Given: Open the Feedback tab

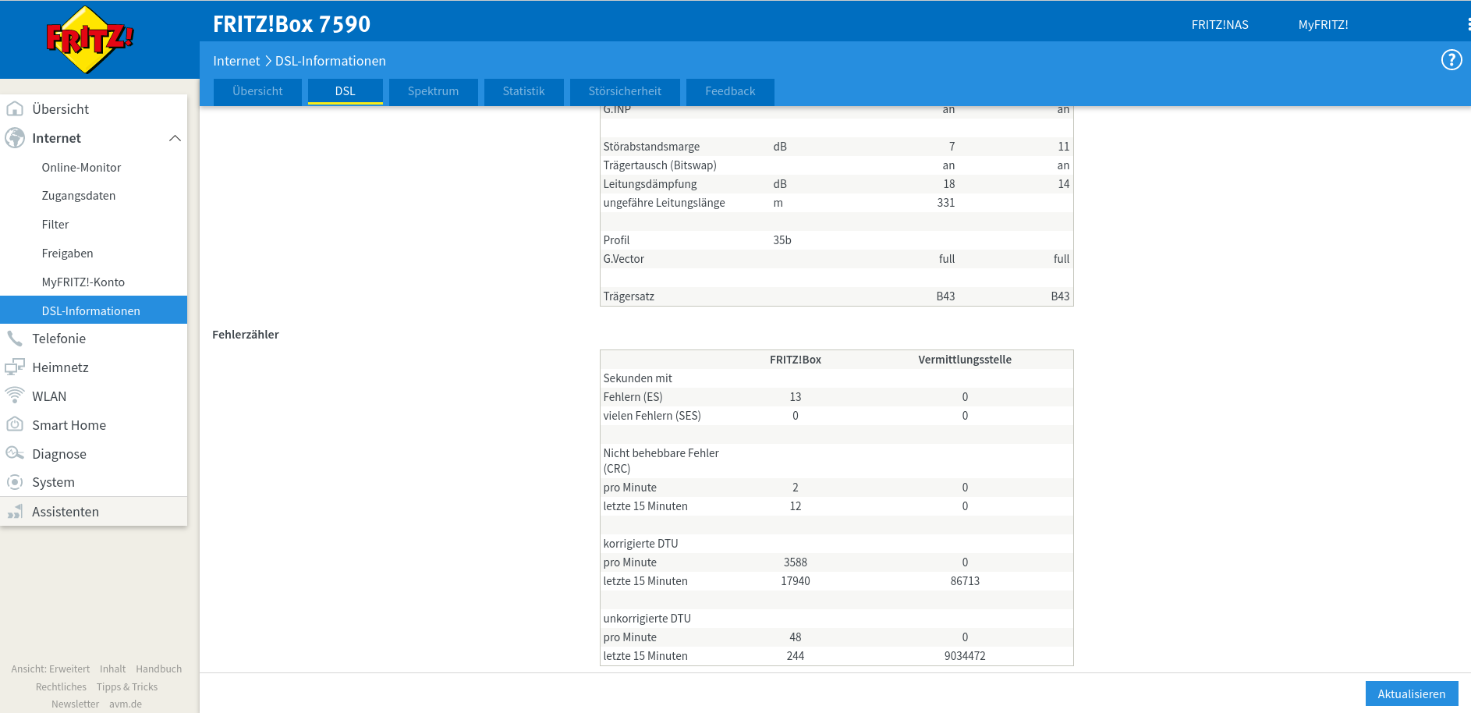Looking at the screenshot, I should [x=730, y=91].
